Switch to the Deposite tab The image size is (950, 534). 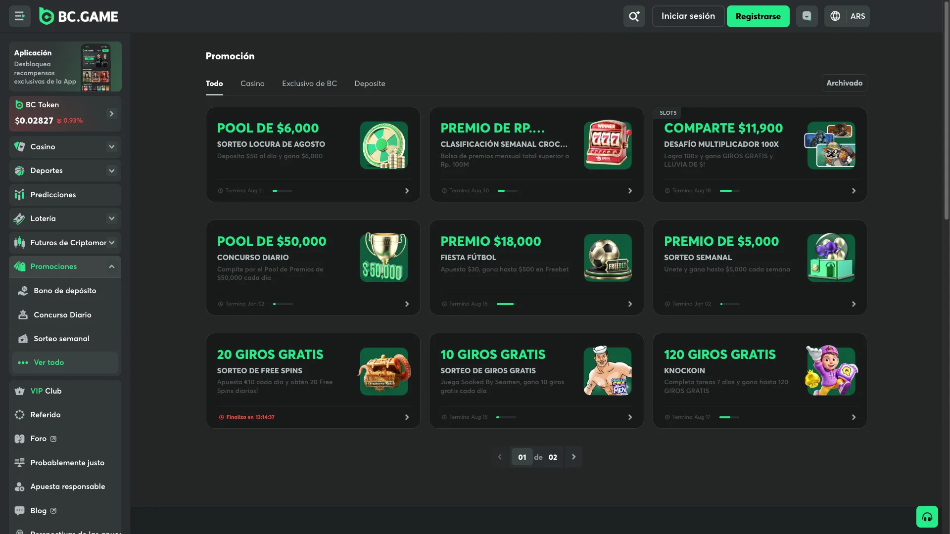pos(370,84)
